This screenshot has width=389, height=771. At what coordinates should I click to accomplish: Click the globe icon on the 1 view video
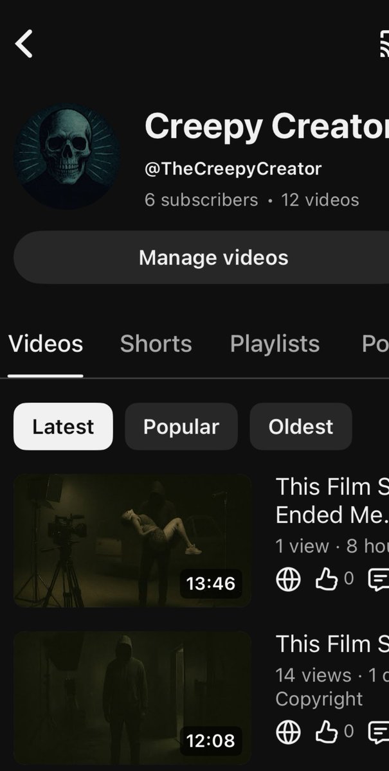coord(288,580)
